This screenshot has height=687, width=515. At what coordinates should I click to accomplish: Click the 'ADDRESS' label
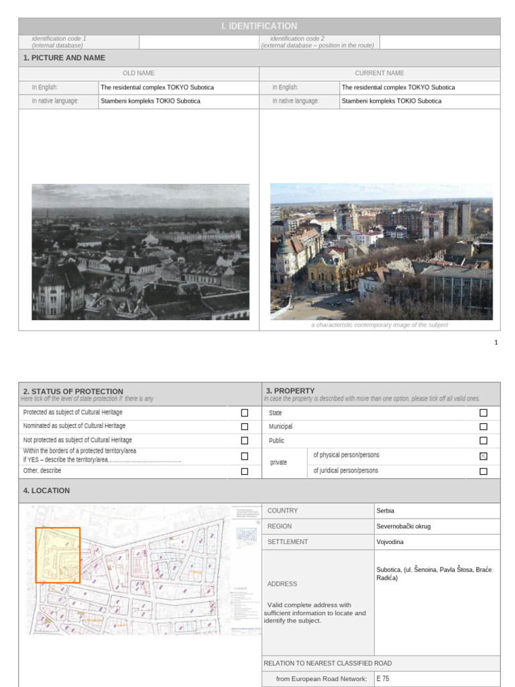pos(282,584)
